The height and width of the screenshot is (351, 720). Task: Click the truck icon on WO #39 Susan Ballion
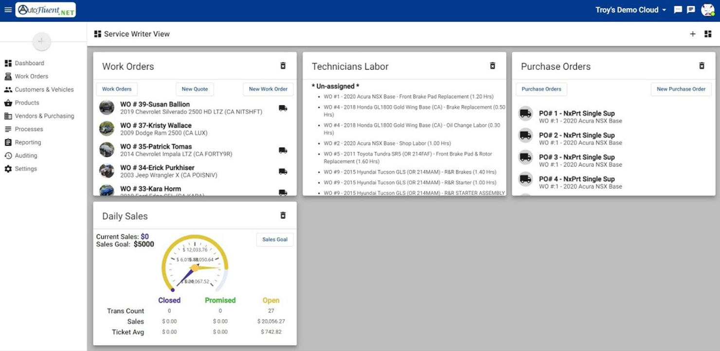(x=283, y=108)
